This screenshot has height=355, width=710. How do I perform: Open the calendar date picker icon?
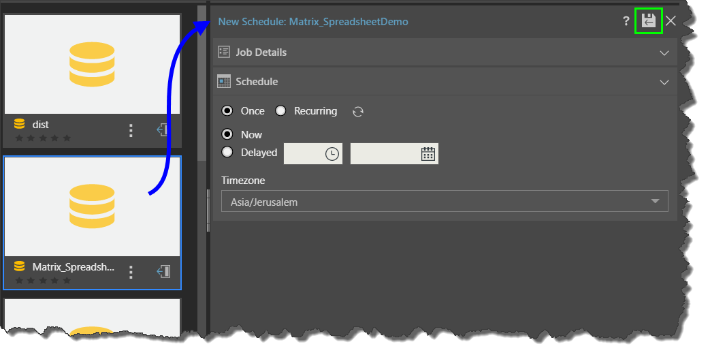click(x=427, y=154)
